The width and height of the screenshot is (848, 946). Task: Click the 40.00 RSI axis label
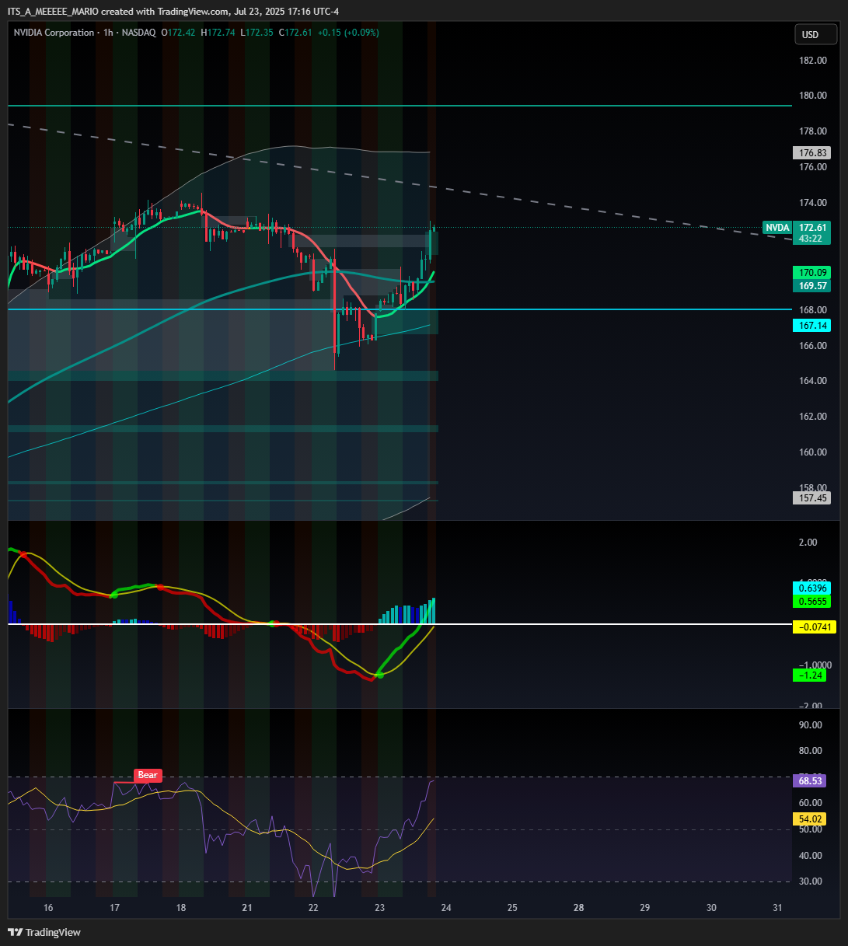pos(811,856)
